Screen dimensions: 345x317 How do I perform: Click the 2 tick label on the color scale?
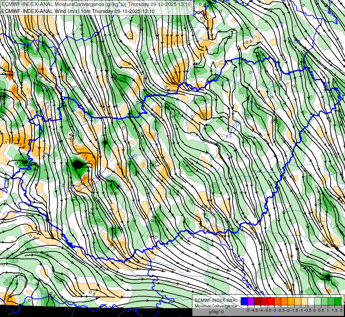tap(341, 310)
